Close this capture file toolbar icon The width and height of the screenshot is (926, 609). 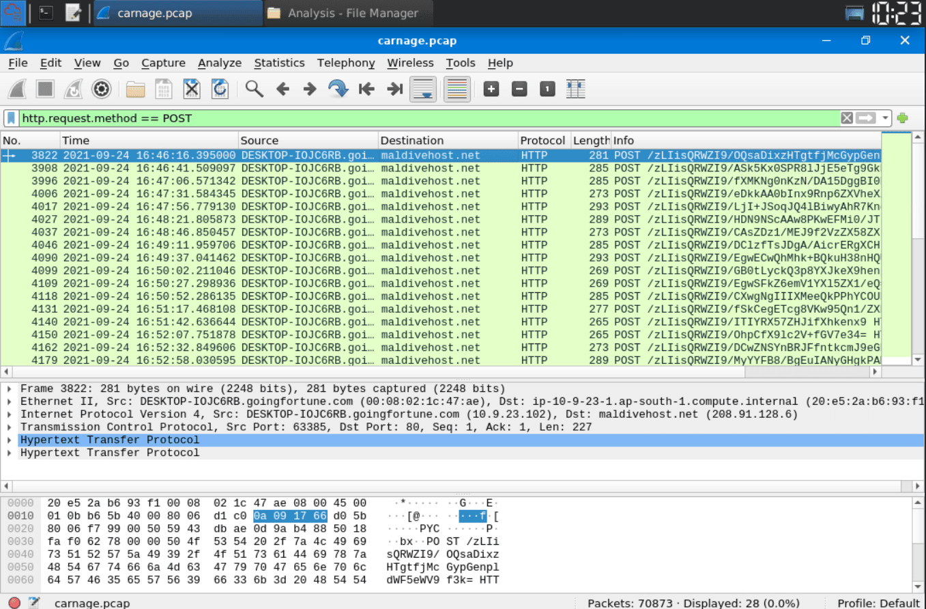pos(192,89)
